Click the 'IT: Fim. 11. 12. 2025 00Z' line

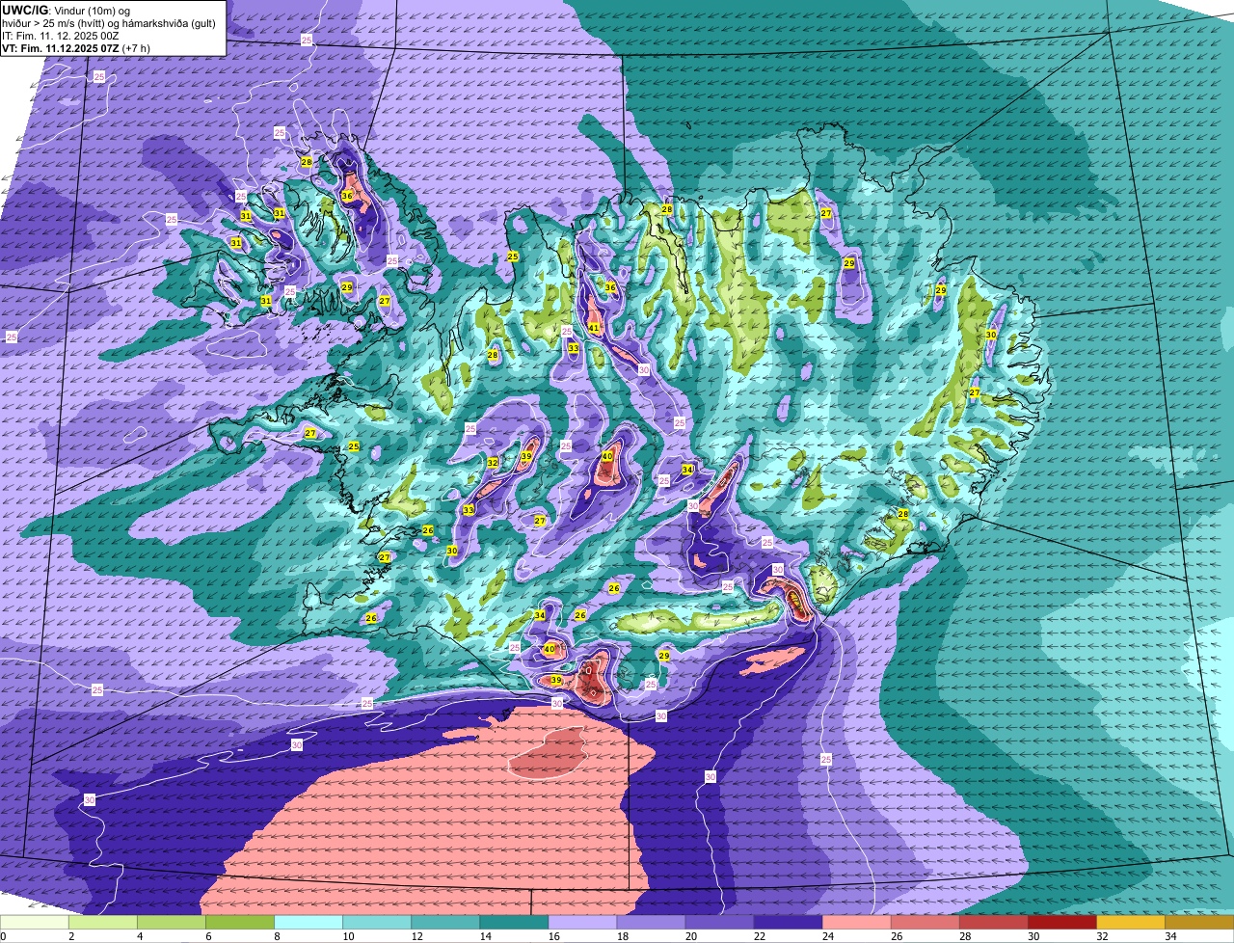tap(60, 36)
